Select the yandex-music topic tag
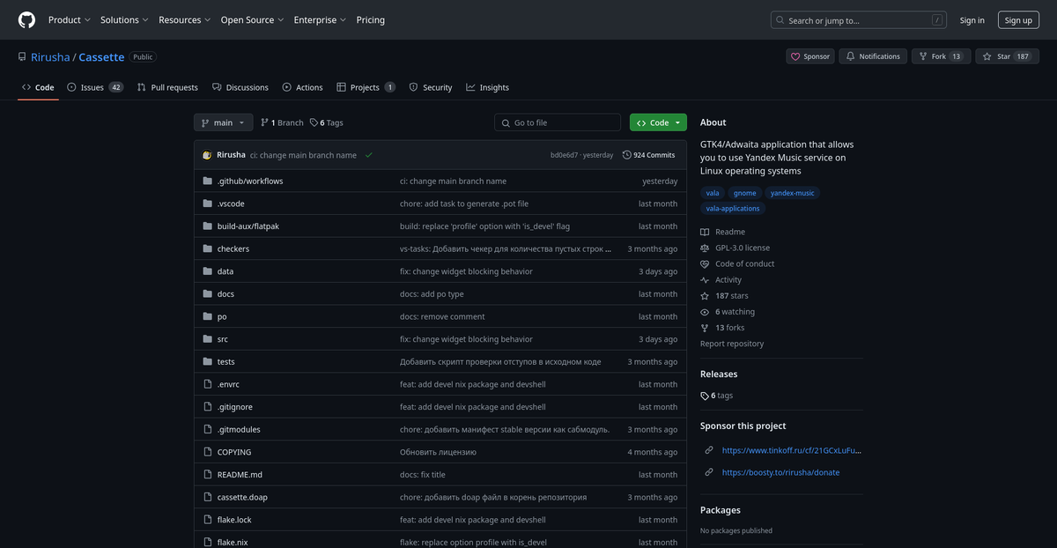This screenshot has width=1057, height=548. pyautogui.click(x=793, y=193)
